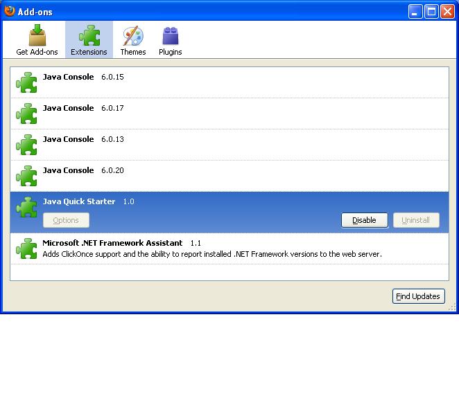Click the Extensions tab label
Viewport: 459px width, 416px height.
tap(89, 52)
